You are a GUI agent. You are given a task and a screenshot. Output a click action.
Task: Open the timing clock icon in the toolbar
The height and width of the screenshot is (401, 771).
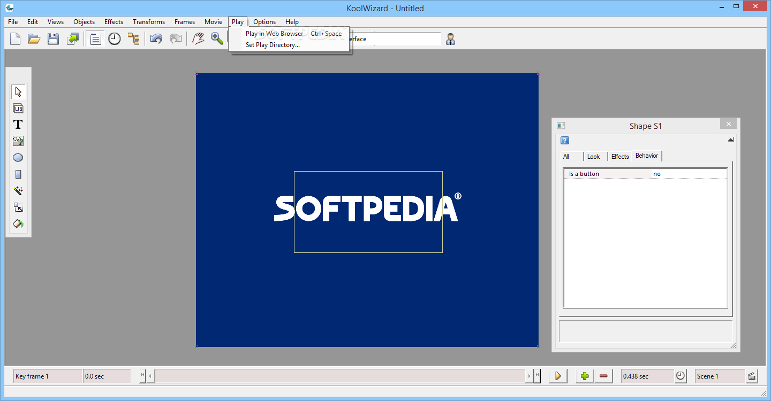115,38
